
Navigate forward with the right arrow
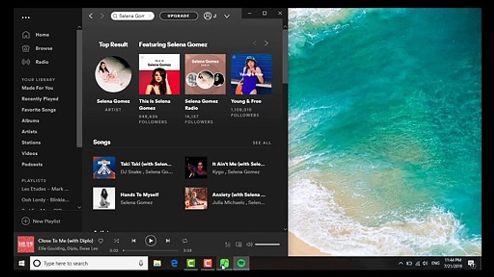tap(102, 16)
